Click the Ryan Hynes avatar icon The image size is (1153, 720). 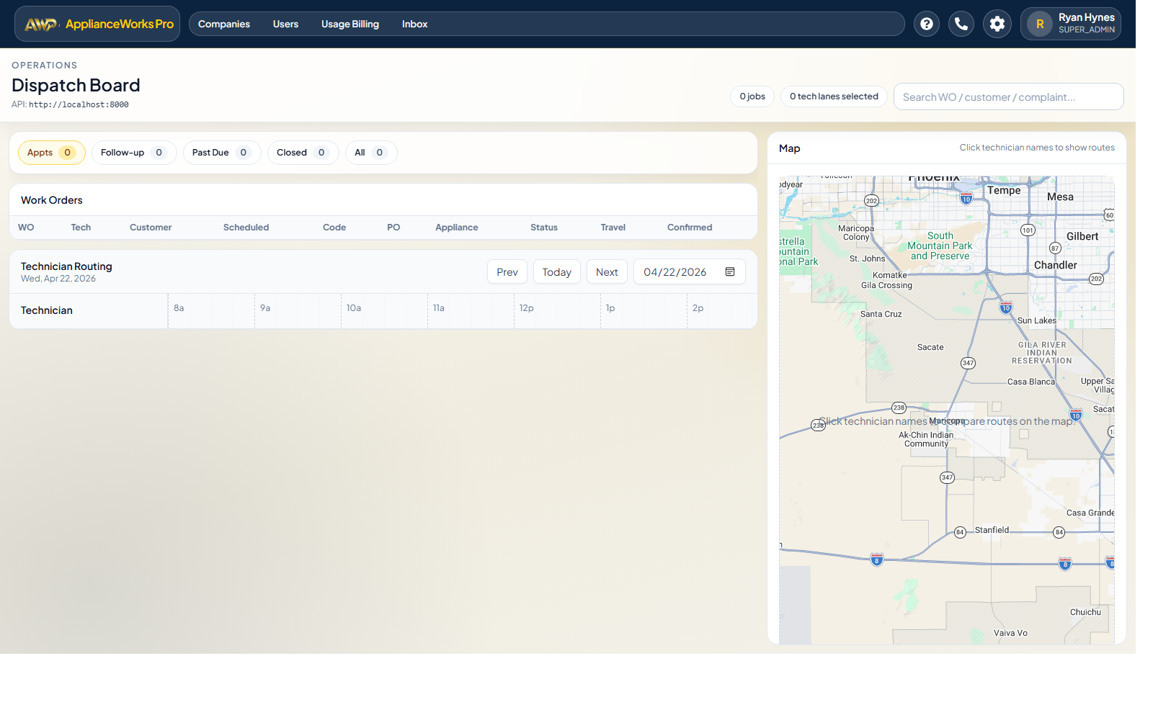1040,24
